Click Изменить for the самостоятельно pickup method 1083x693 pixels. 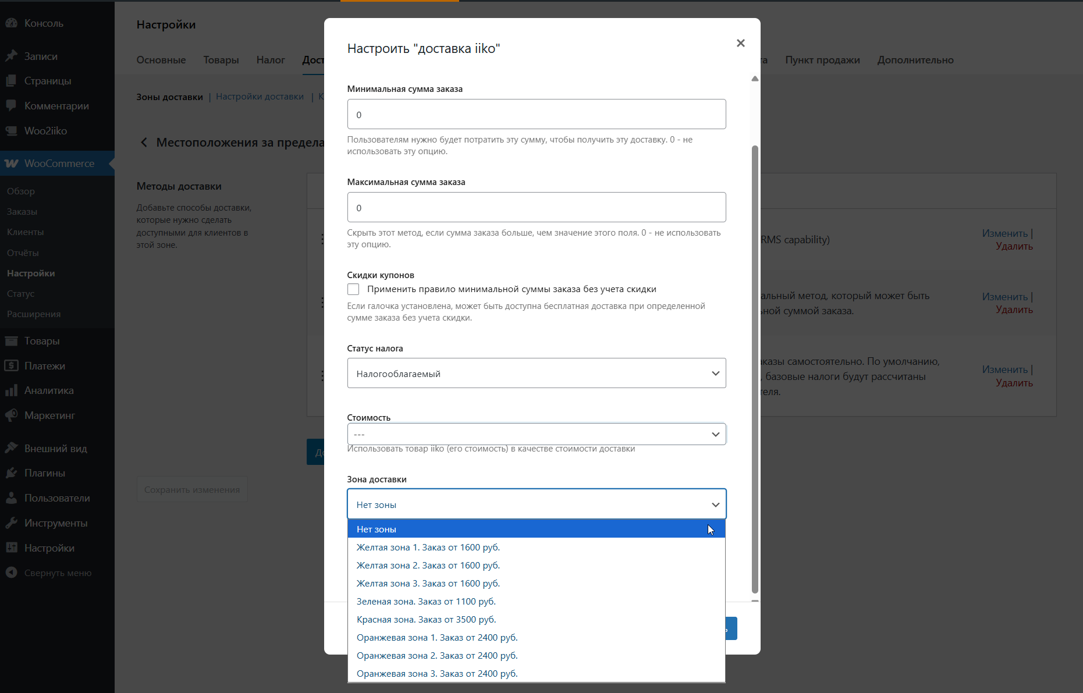pos(1005,369)
